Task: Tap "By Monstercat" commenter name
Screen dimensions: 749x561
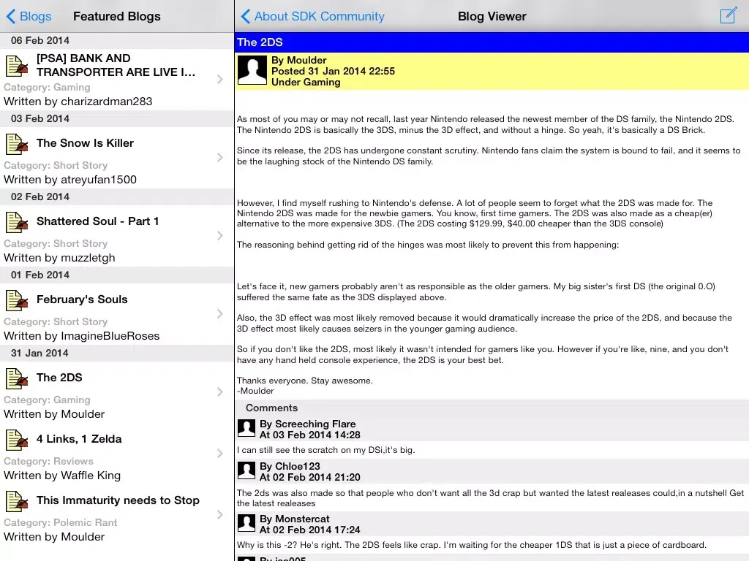Action: click(295, 519)
